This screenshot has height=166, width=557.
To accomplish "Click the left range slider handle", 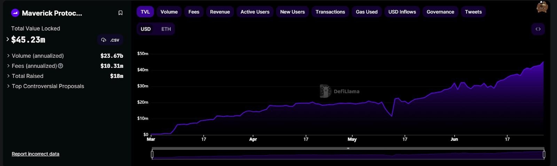I will click(x=152, y=154).
